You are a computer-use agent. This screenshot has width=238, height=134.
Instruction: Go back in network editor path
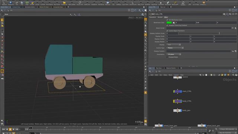tap(150, 71)
